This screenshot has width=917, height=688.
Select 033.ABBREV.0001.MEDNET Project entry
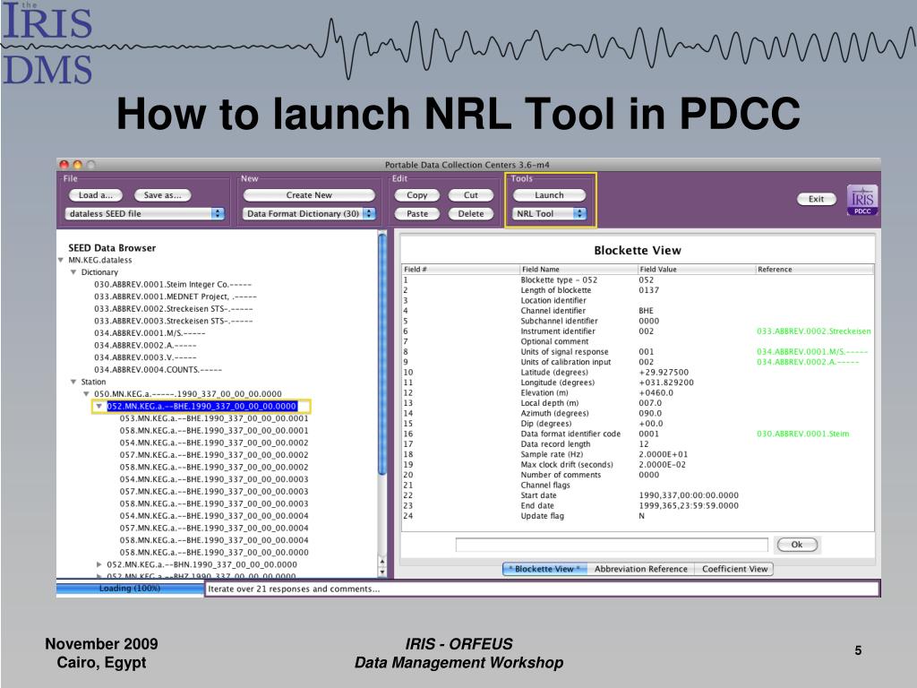click(x=175, y=297)
